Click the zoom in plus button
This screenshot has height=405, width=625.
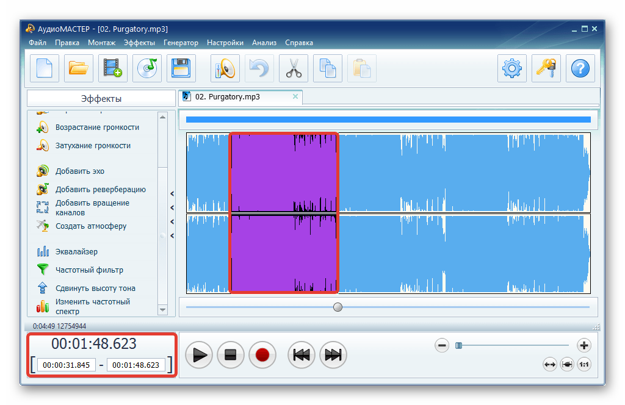click(x=584, y=346)
